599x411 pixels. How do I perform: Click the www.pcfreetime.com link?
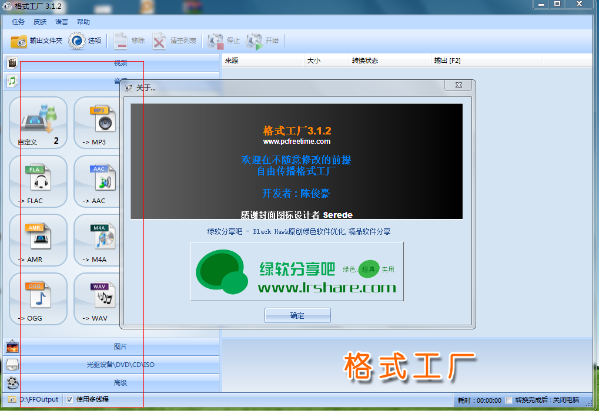(297, 142)
